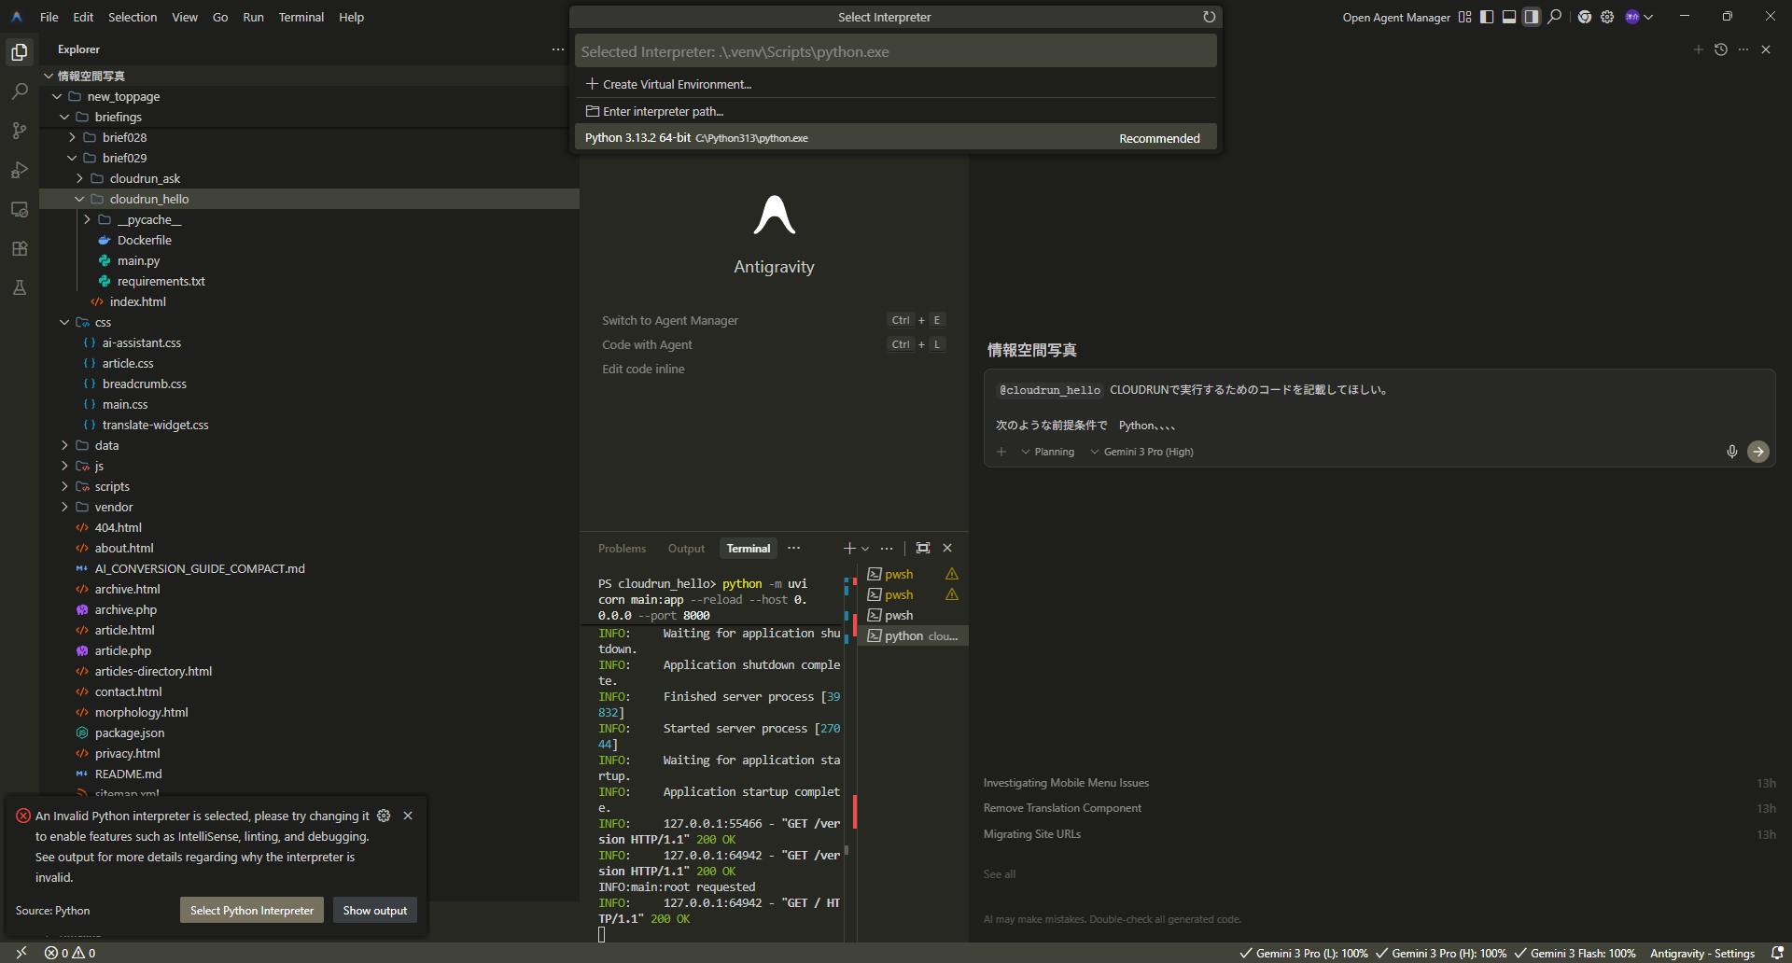Toggle the primary side bar visibility
The width and height of the screenshot is (1792, 963).
pos(1487,16)
